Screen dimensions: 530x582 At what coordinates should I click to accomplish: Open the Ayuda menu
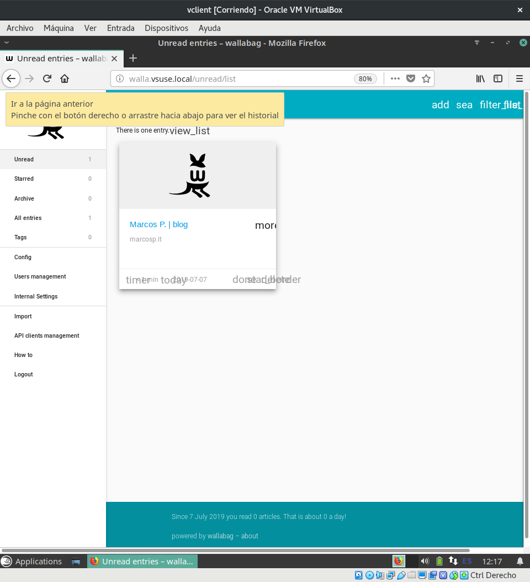click(209, 28)
